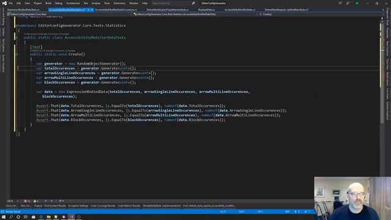Switch to AccessibilityModifierData.cs tab

point(239,10)
